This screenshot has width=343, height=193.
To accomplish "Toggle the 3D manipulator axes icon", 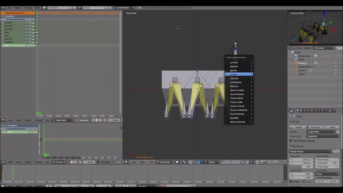I will point(195,162).
